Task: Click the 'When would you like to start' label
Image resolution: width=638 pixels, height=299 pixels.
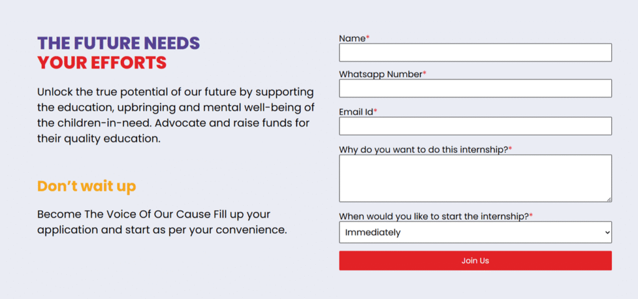Action: [434, 216]
